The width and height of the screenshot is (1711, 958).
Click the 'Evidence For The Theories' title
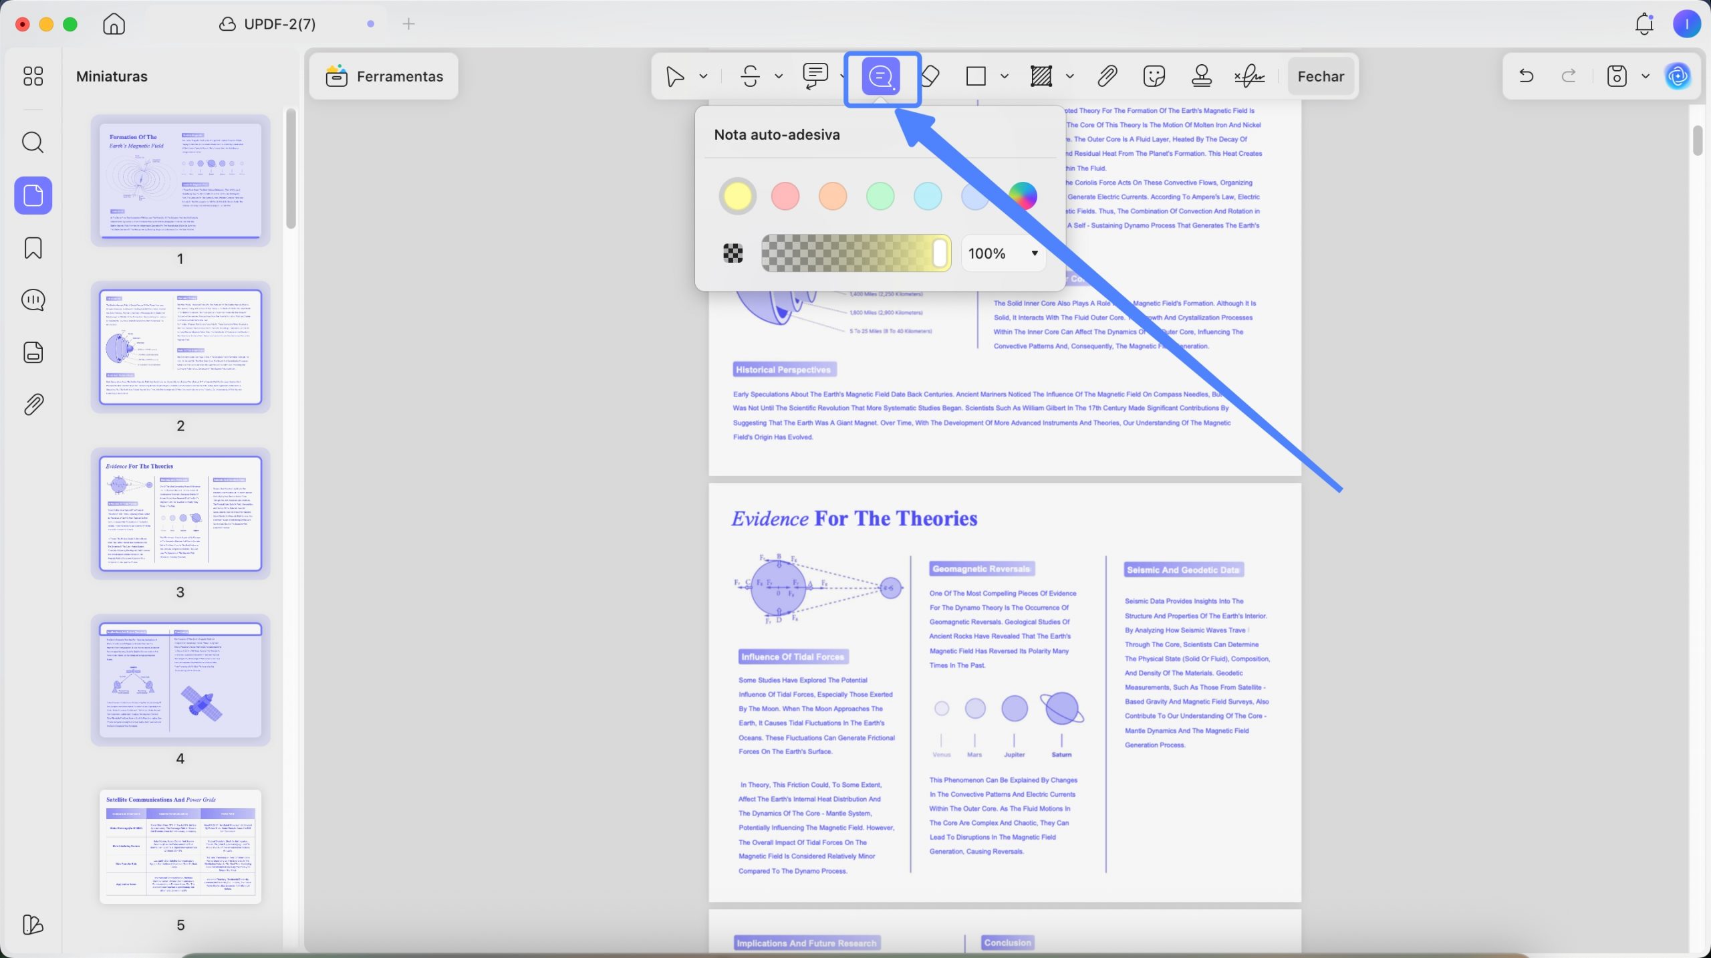pyautogui.click(x=854, y=519)
